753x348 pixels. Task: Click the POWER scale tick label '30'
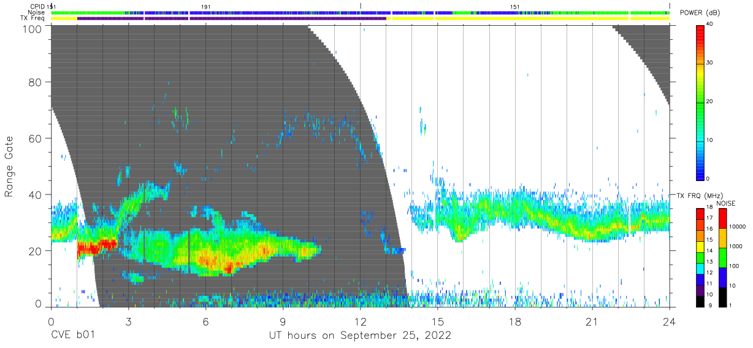click(x=711, y=63)
